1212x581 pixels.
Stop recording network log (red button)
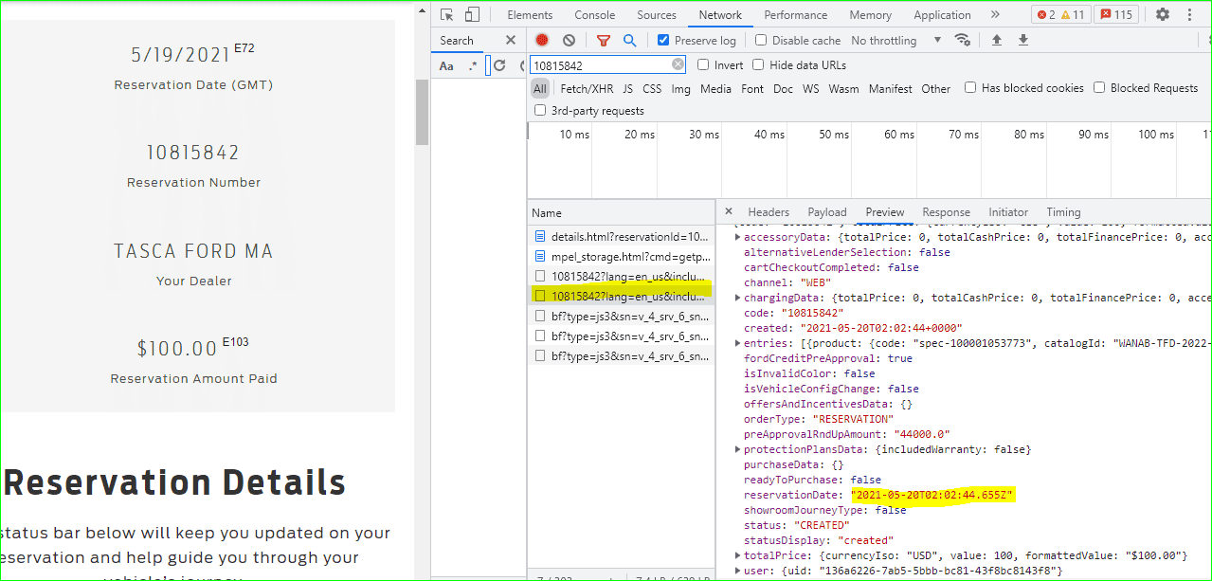click(x=542, y=40)
